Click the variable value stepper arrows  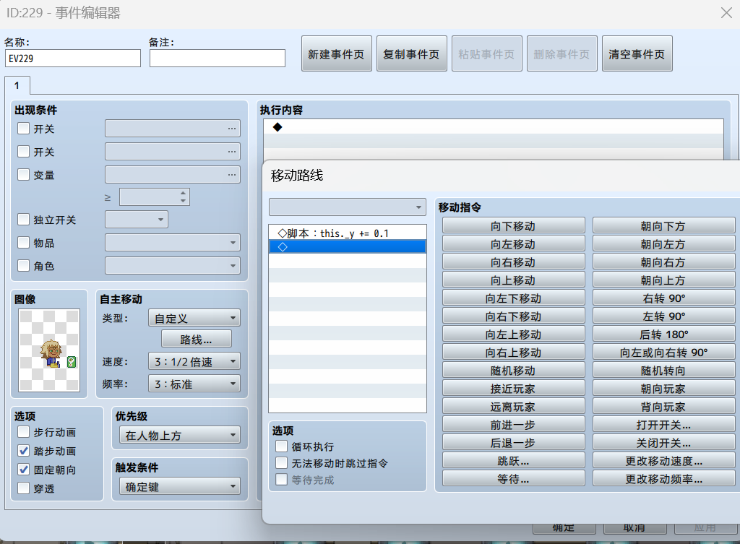183,197
